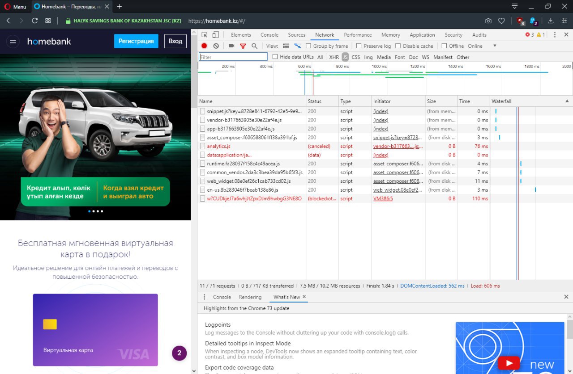Screen dimensions: 573x374
Task: Select the All resource type filter
Action: pos(320,57)
